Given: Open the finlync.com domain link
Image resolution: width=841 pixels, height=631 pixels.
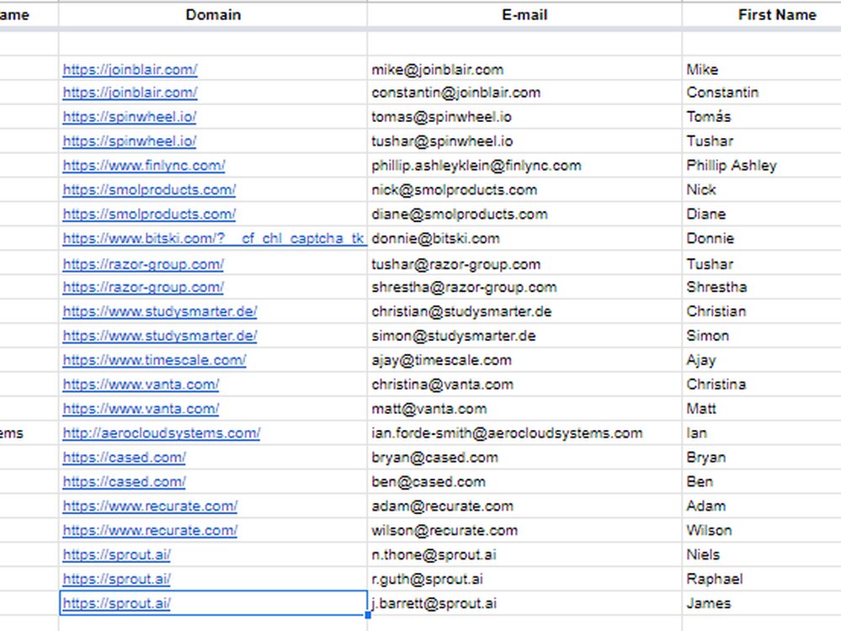Looking at the screenshot, I should [144, 166].
